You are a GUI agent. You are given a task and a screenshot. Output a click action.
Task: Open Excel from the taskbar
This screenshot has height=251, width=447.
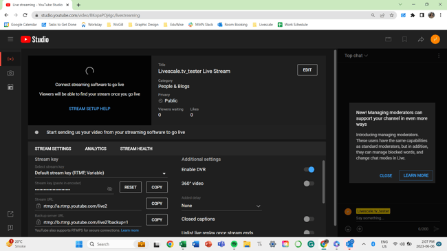click(x=183, y=244)
